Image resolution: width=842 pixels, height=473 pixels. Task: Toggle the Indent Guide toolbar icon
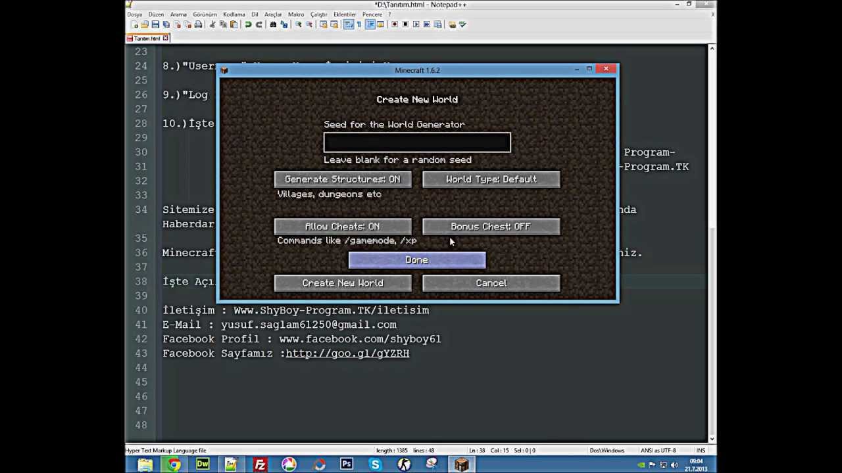point(370,24)
